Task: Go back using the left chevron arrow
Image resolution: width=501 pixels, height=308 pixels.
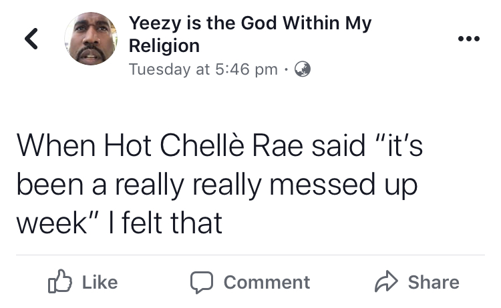Action: [31, 39]
